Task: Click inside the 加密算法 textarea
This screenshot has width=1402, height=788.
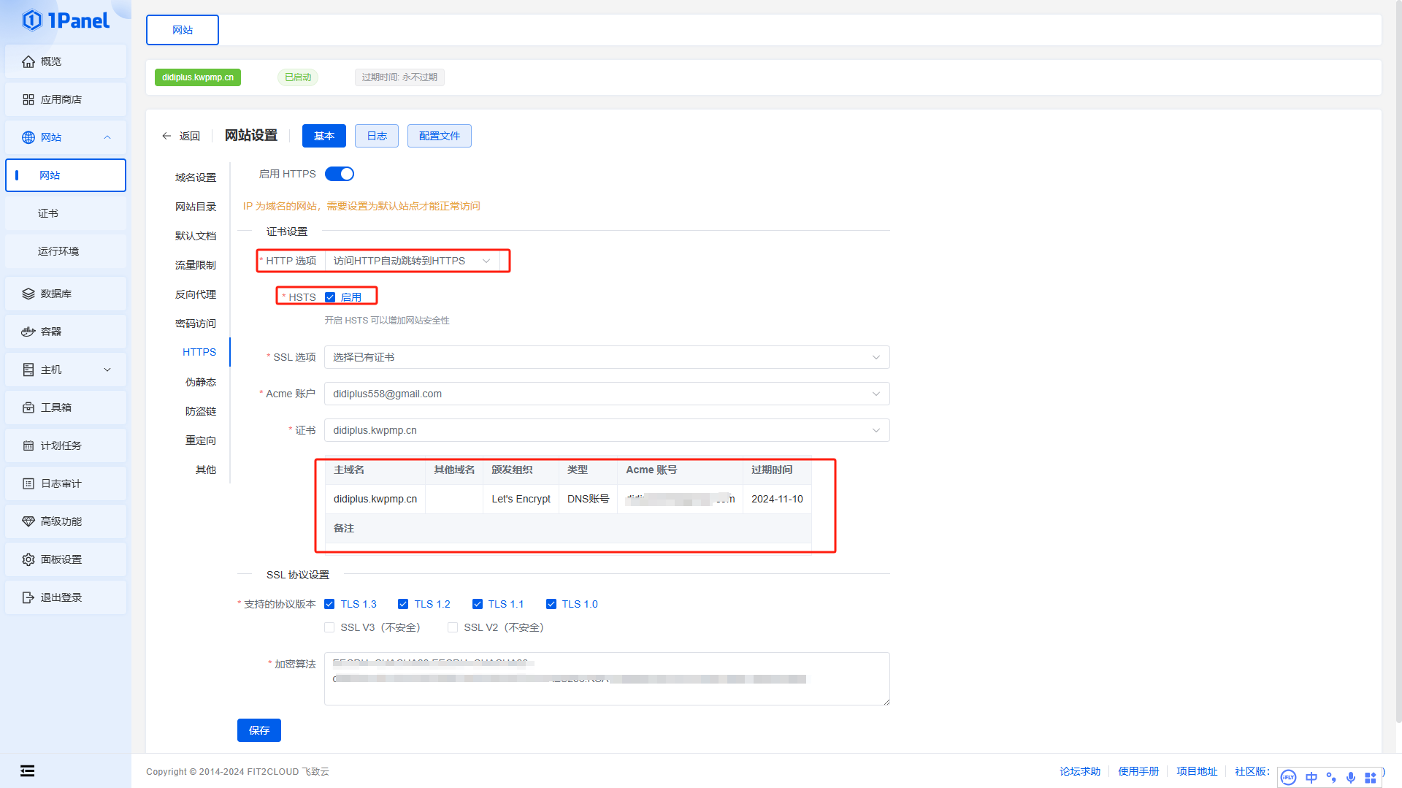Action: pyautogui.click(x=607, y=678)
